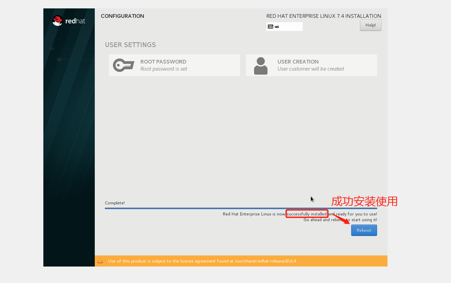Image resolution: width=451 pixels, height=283 pixels.
Task: Click the key icon for root password
Action: click(x=123, y=65)
